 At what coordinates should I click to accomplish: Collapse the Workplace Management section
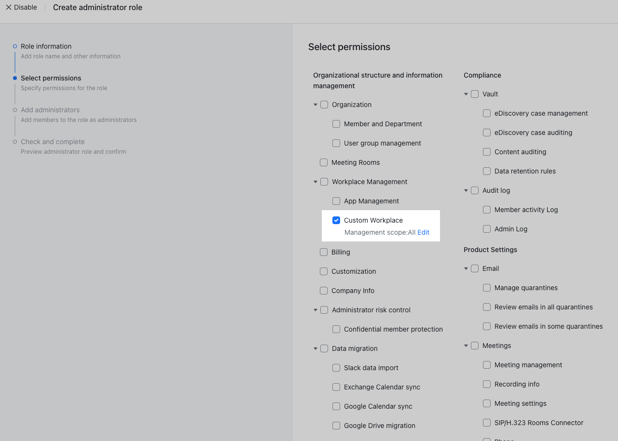pyautogui.click(x=316, y=182)
